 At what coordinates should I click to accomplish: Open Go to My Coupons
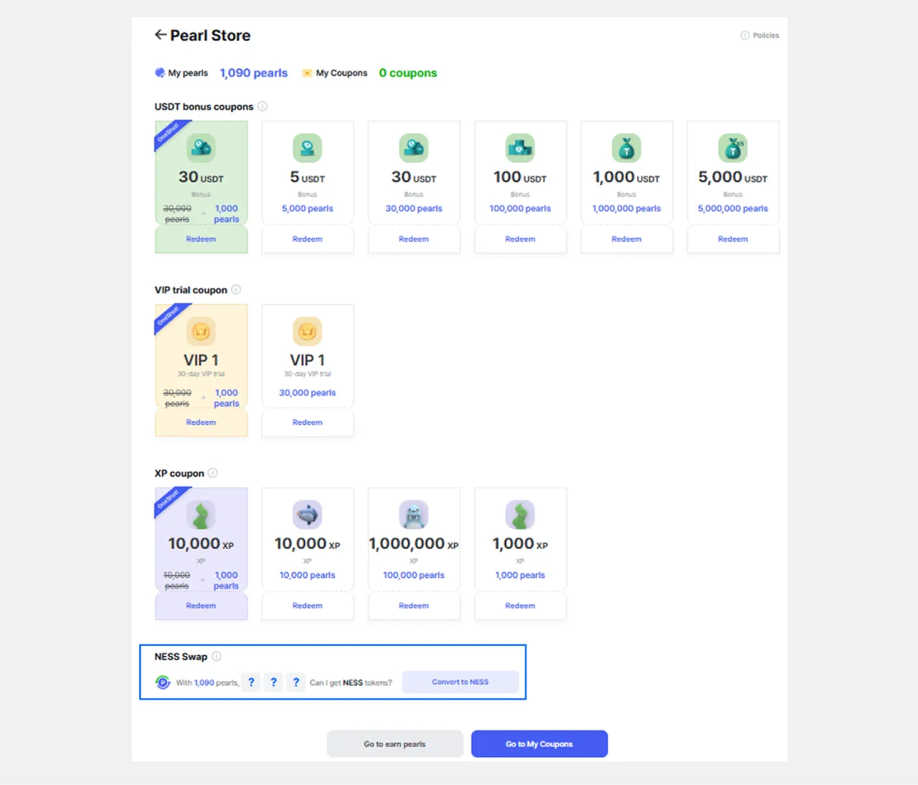(539, 744)
